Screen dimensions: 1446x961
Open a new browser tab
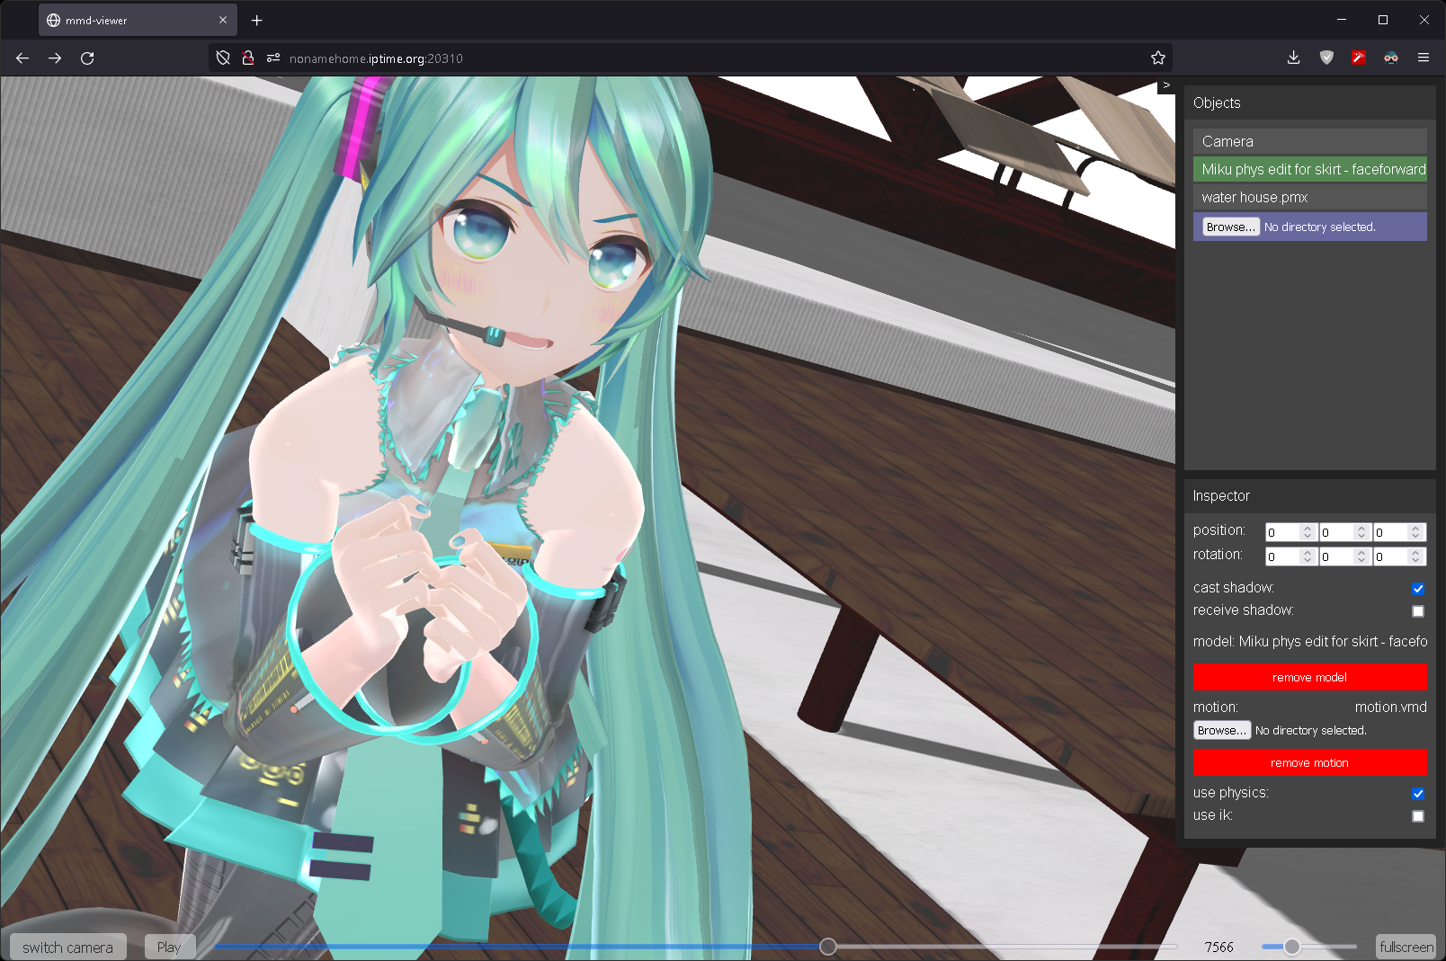[x=257, y=20]
